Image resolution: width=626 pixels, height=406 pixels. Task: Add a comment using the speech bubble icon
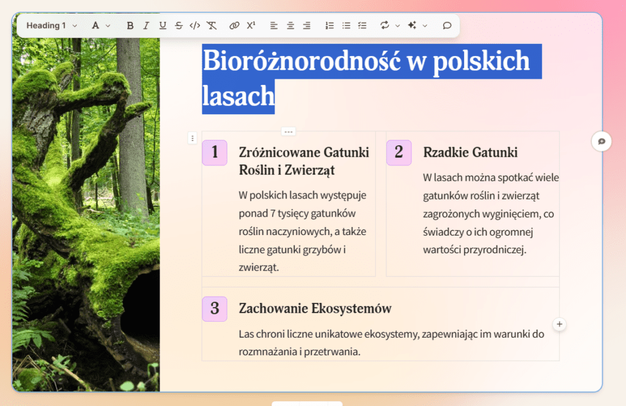[447, 26]
